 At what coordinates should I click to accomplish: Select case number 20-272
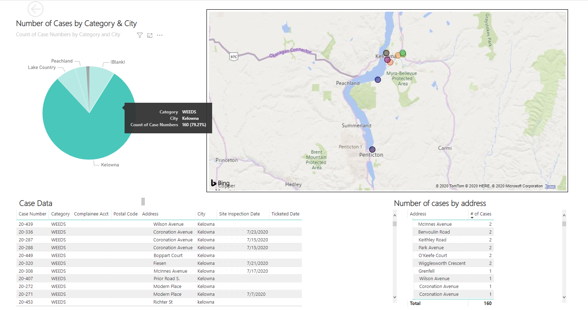26,287
